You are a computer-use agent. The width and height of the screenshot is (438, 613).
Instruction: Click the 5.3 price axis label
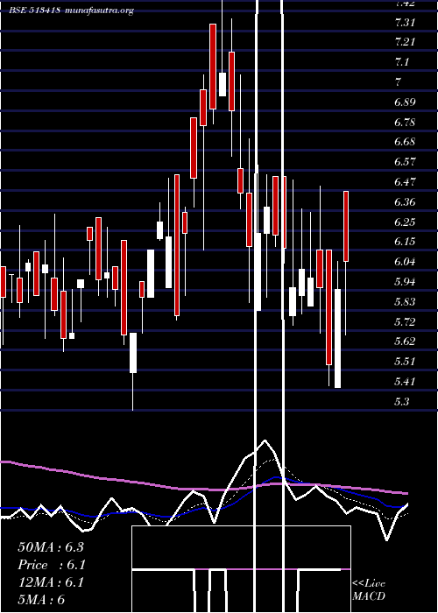coord(402,401)
